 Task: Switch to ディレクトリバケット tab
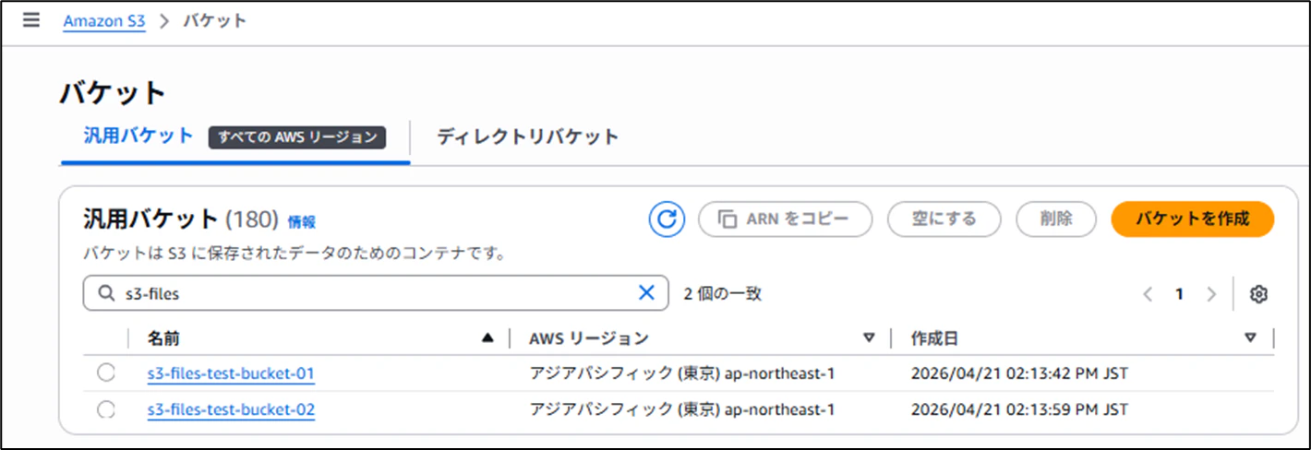(527, 136)
